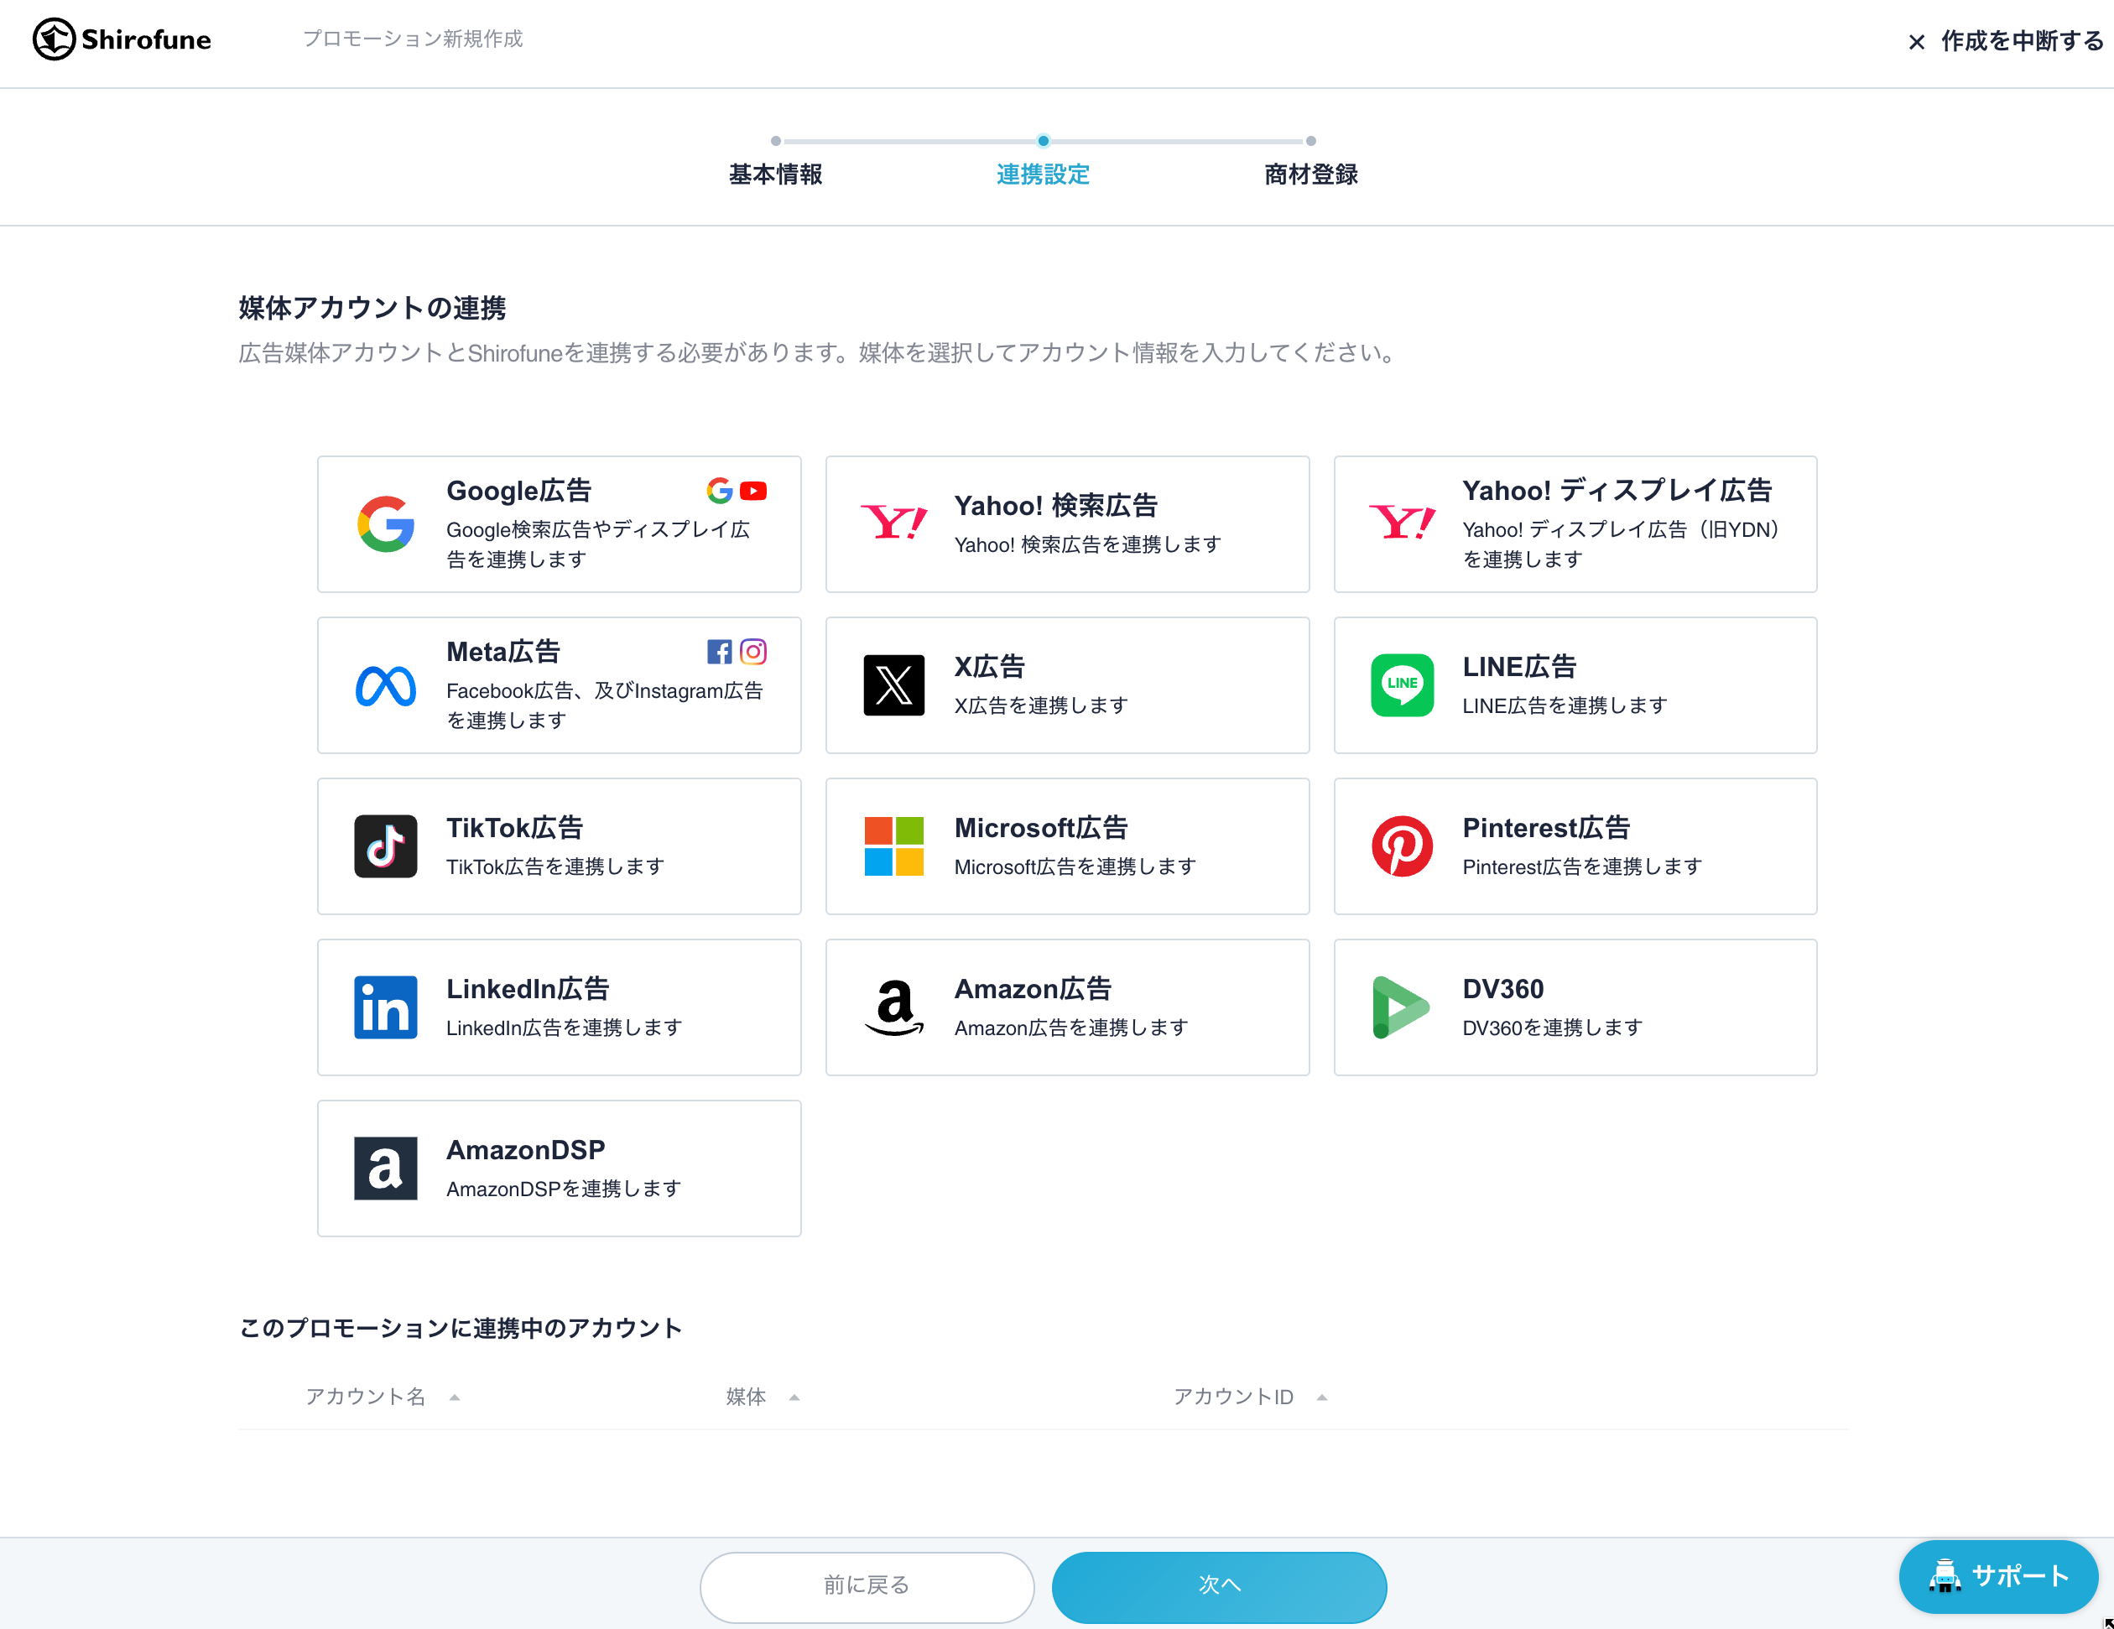The width and height of the screenshot is (2114, 1629).
Task: Click description DV360を連携します
Action: pyautogui.click(x=1552, y=1028)
